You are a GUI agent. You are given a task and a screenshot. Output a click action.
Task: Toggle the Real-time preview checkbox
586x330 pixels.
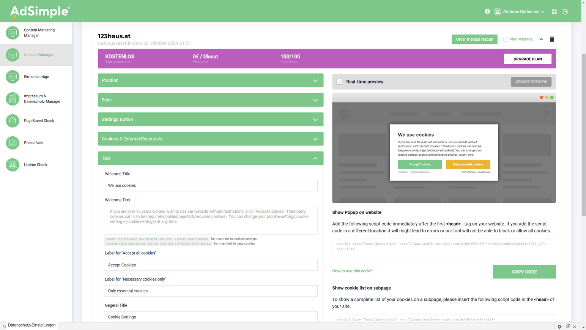(339, 82)
